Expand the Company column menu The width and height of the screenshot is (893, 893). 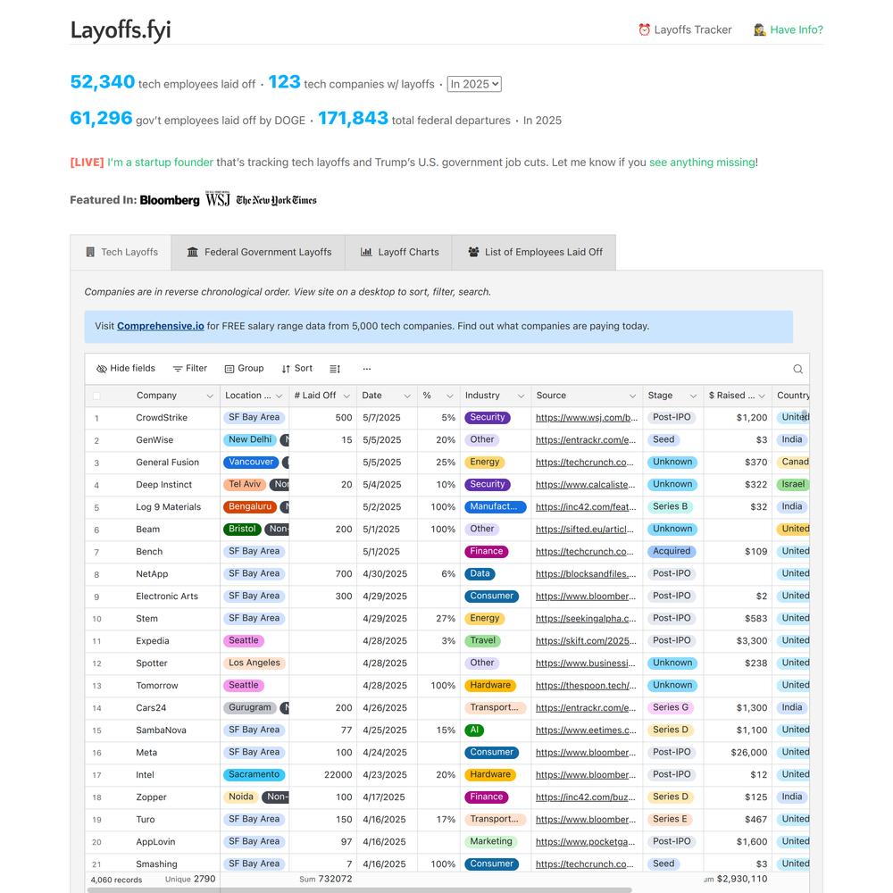(210, 396)
